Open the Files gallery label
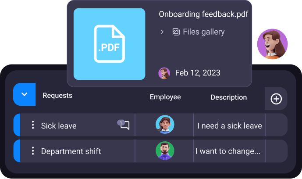This screenshot has width=302, height=179. point(203,32)
